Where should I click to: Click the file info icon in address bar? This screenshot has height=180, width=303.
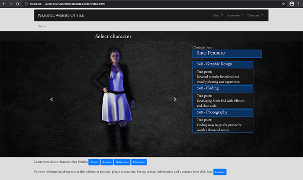[26, 3]
